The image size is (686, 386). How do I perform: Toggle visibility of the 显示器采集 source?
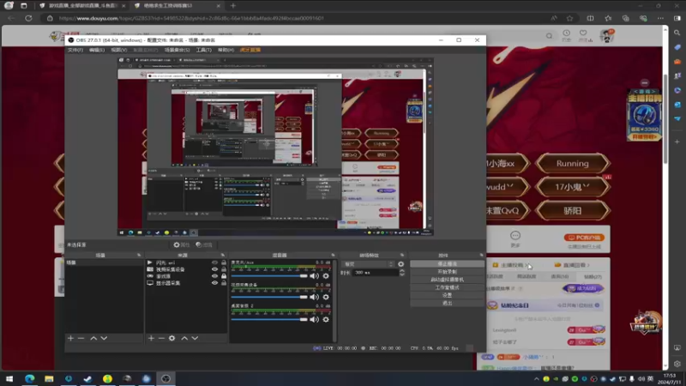point(214,283)
